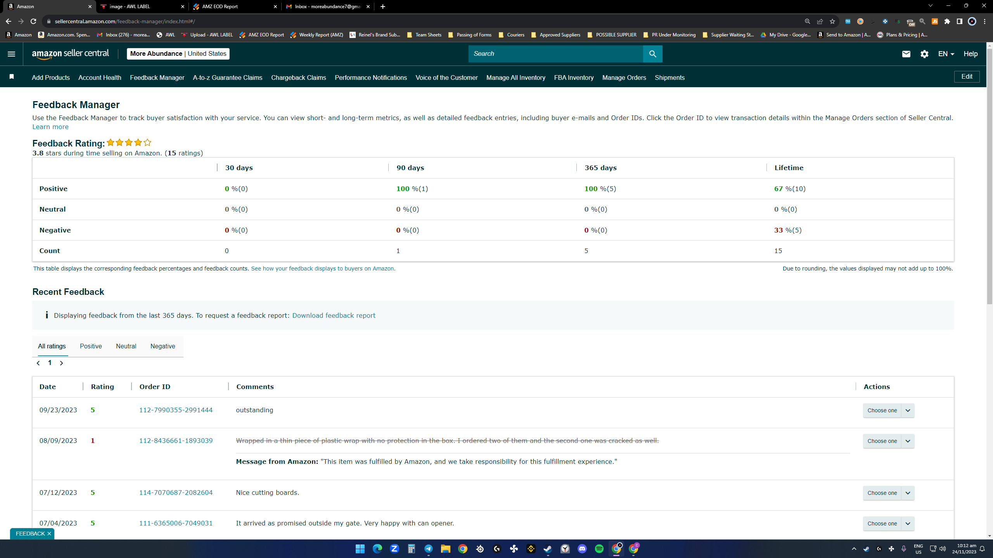Open system volume control in tray

click(943, 549)
